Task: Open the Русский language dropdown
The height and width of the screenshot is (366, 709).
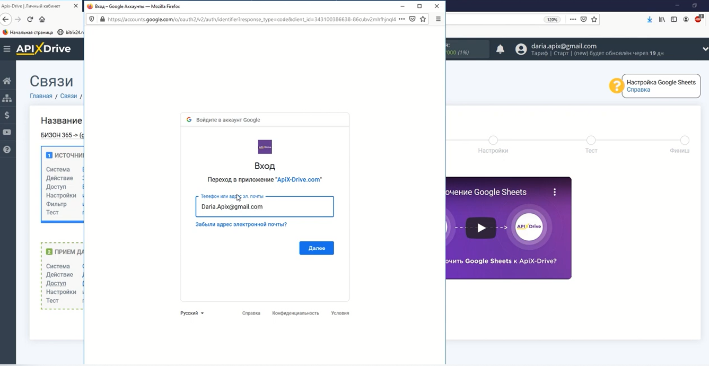Action: coord(192,313)
